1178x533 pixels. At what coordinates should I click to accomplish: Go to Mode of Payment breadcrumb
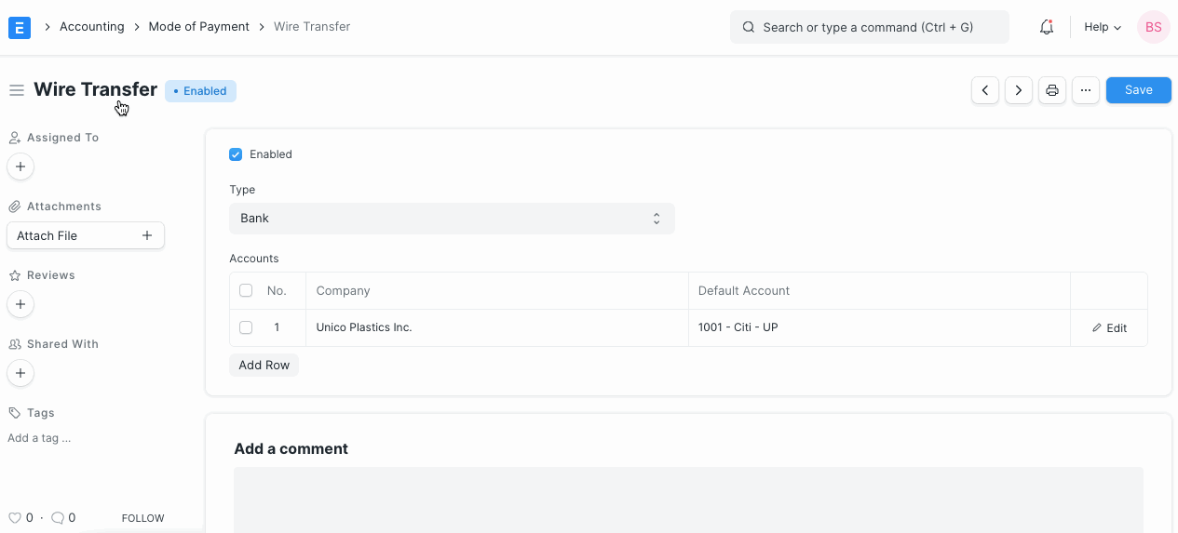tap(198, 27)
